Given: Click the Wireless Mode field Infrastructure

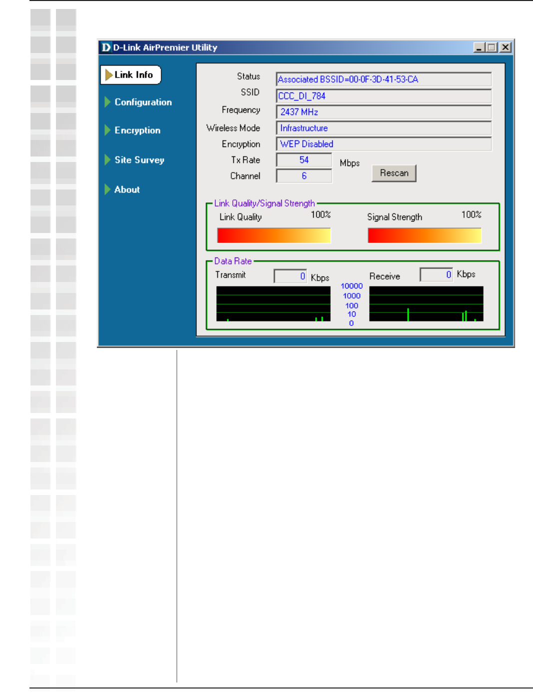Looking at the screenshot, I should pos(384,127).
